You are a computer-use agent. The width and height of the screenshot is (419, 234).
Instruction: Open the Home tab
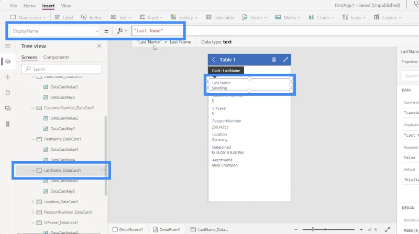pos(29,6)
